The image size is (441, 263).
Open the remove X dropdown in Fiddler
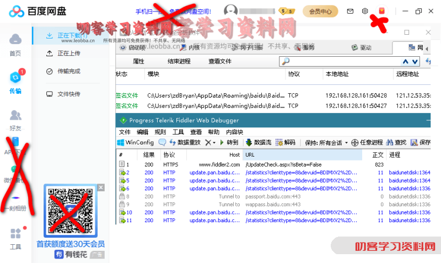point(210,143)
